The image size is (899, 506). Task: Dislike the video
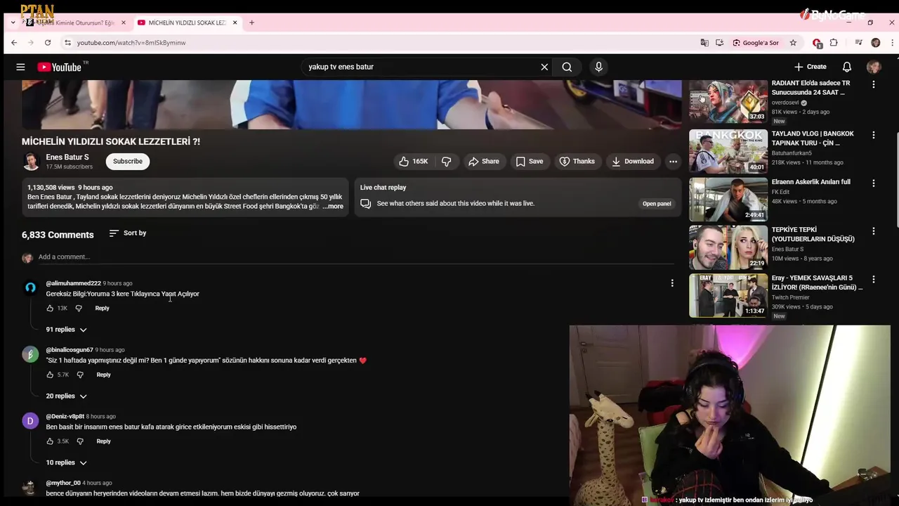pos(446,162)
